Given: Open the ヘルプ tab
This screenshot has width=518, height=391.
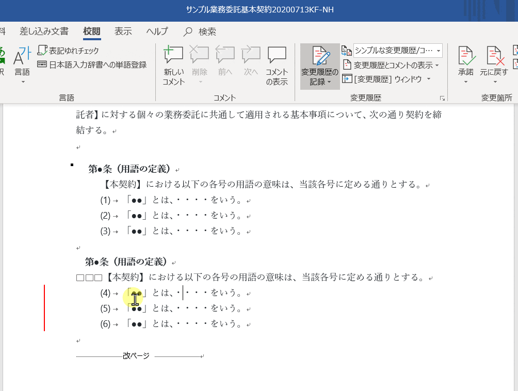Looking at the screenshot, I should coord(157,31).
